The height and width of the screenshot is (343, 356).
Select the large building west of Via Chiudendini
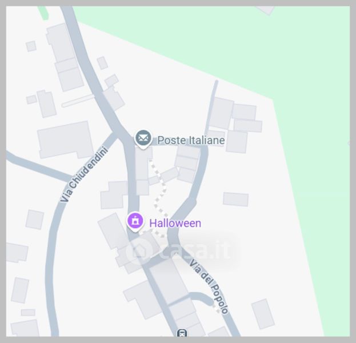pos(65,140)
